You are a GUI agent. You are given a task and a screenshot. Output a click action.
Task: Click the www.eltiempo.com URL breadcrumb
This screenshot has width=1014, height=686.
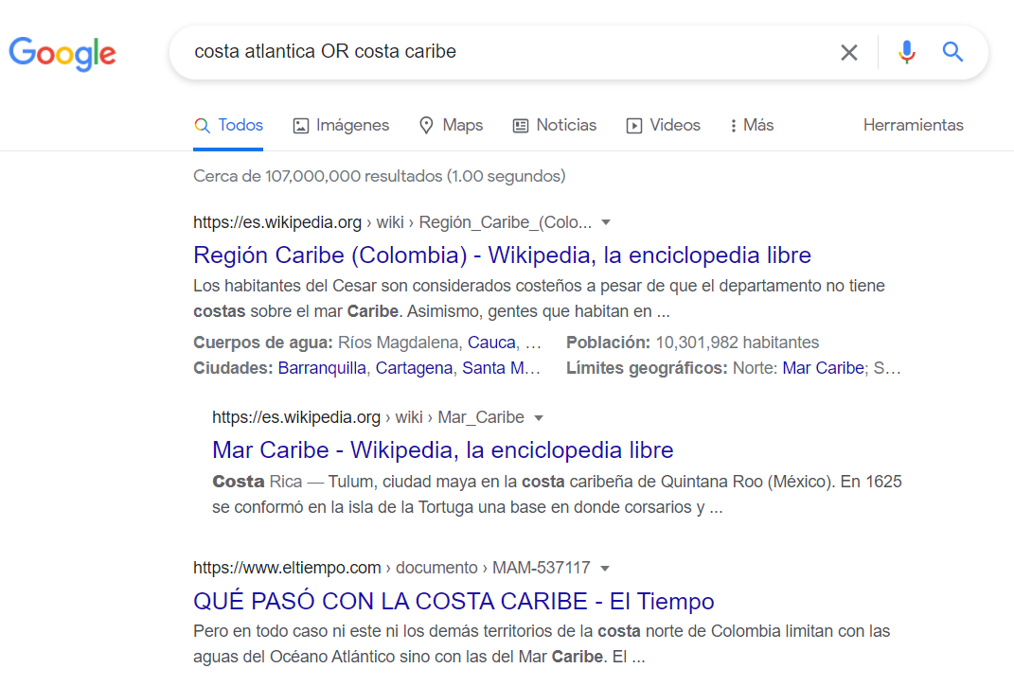pyautogui.click(x=392, y=568)
